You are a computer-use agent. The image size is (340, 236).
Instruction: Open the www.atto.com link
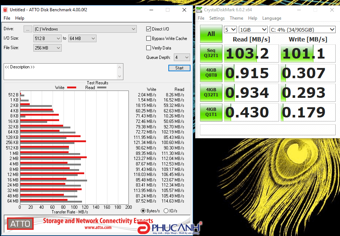click(98, 228)
